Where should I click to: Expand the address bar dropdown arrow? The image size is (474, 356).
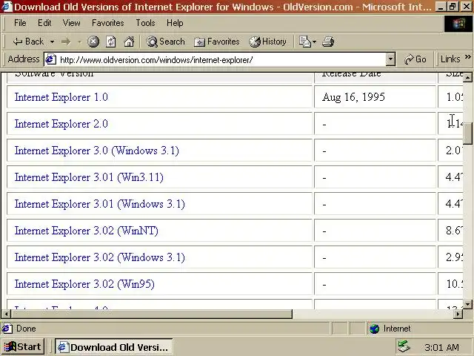click(x=390, y=59)
